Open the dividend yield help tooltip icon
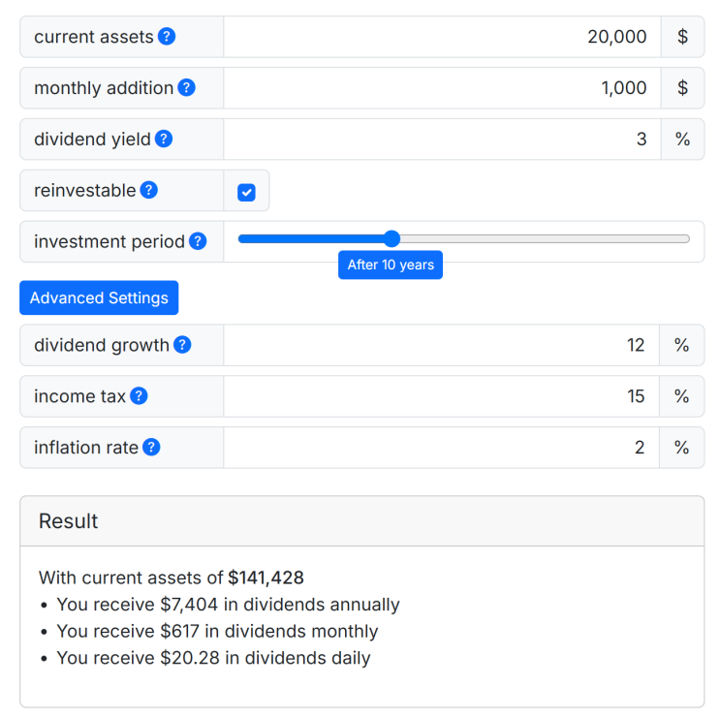This screenshot has height=718, width=720. 164,140
